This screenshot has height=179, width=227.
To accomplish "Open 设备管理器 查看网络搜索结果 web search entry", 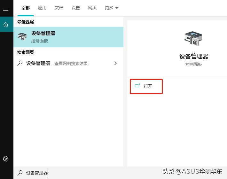I will [61, 63].
